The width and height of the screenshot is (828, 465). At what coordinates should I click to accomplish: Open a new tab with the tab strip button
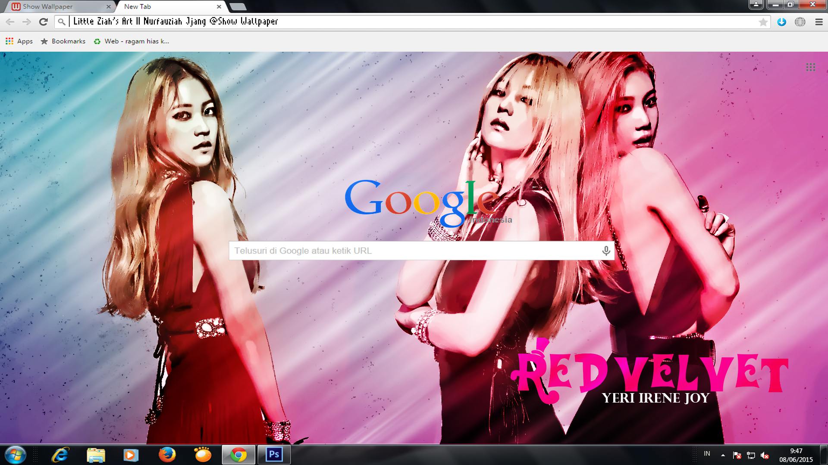pyautogui.click(x=238, y=7)
